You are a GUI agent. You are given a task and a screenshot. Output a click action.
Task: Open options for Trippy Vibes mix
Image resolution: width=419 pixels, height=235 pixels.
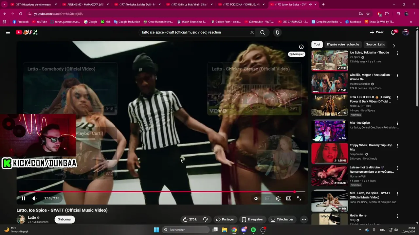pyautogui.click(x=397, y=146)
